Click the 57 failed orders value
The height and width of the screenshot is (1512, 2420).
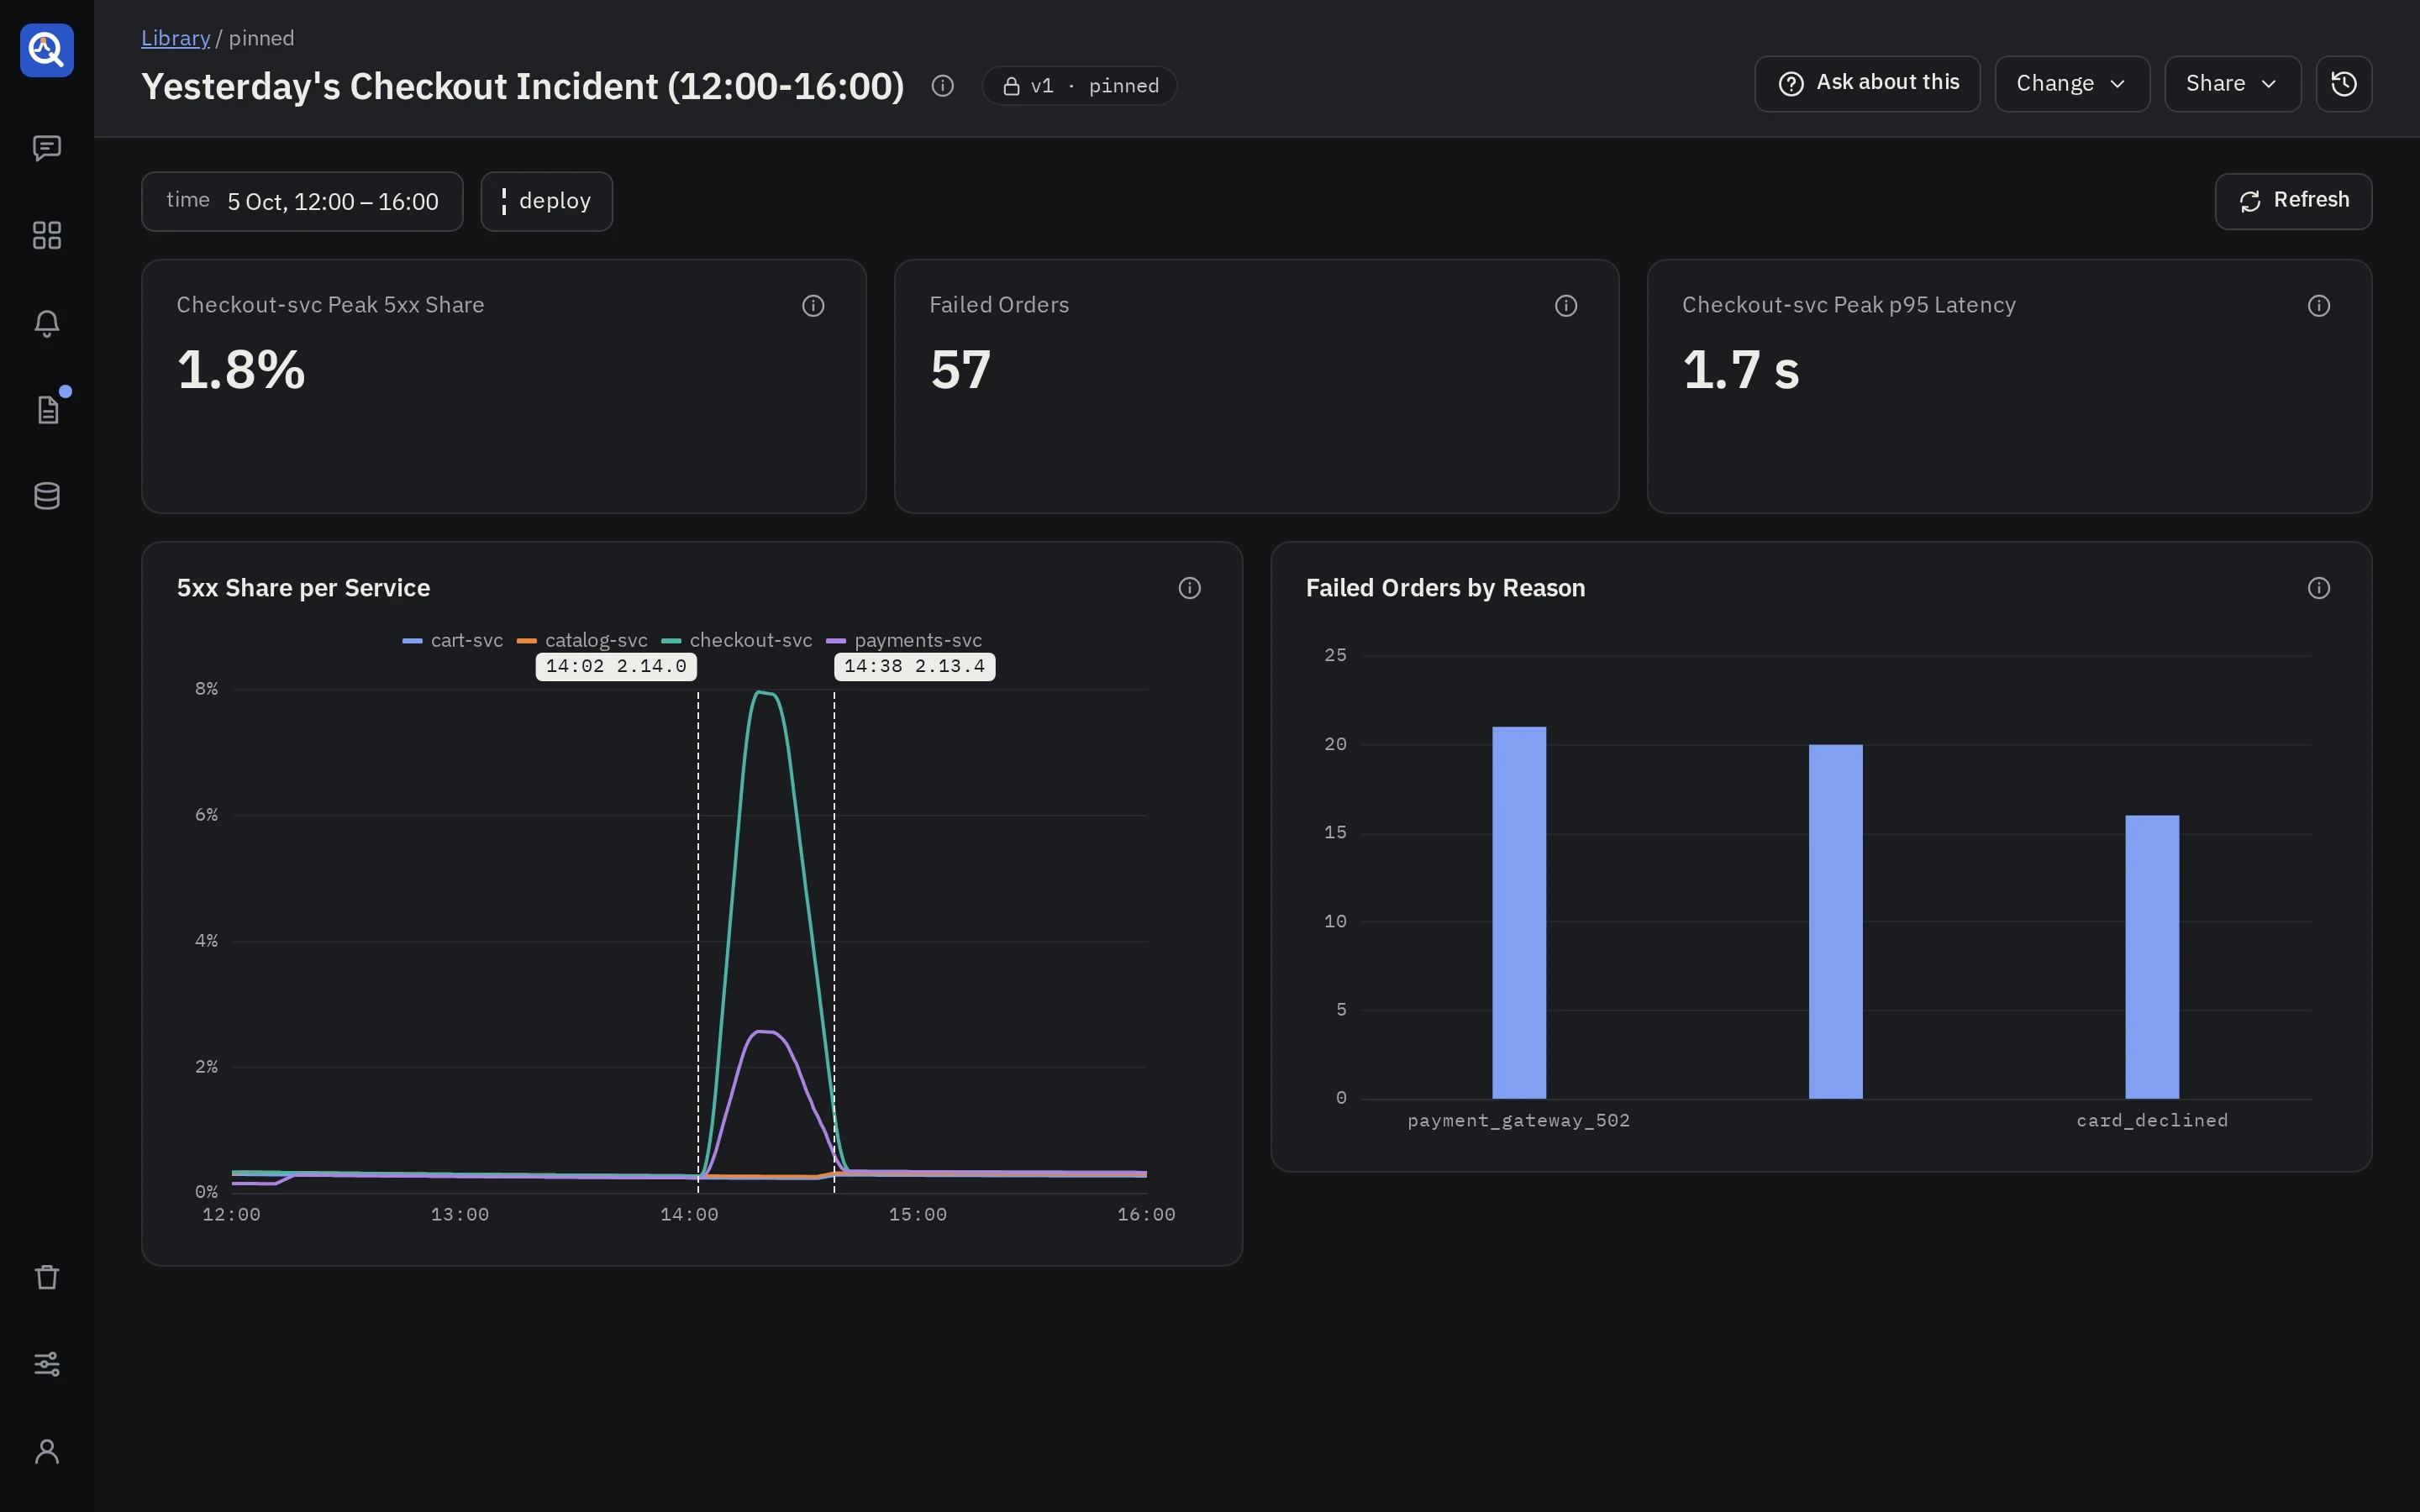coord(960,370)
